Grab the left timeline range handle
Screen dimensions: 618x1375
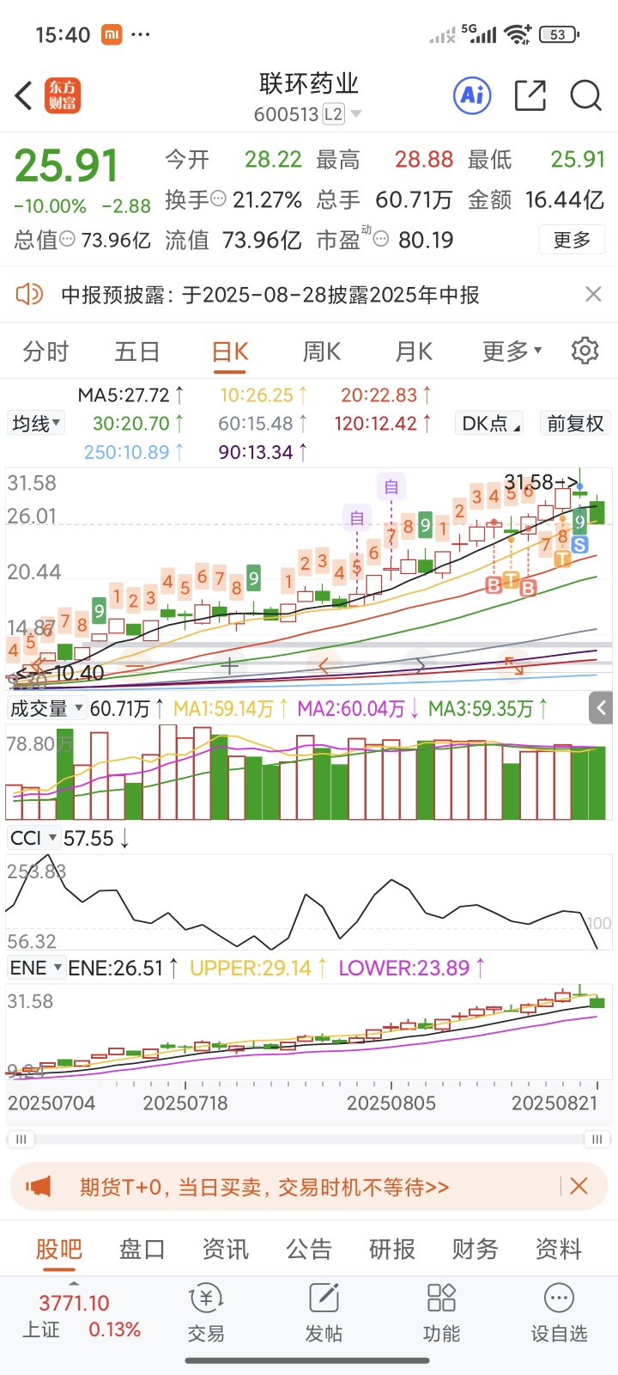(21, 1140)
